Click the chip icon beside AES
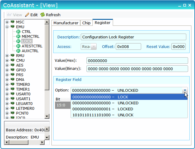Image resolution: width=195 pixels, height=149 pixels. [x=13, y=65]
